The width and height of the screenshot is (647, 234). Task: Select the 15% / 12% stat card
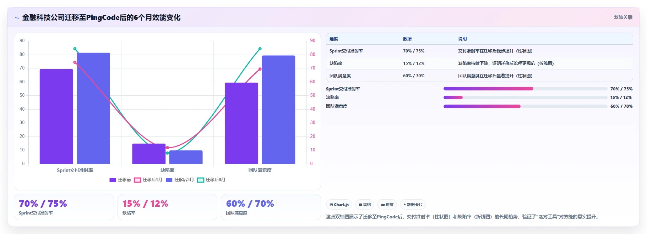167,207
